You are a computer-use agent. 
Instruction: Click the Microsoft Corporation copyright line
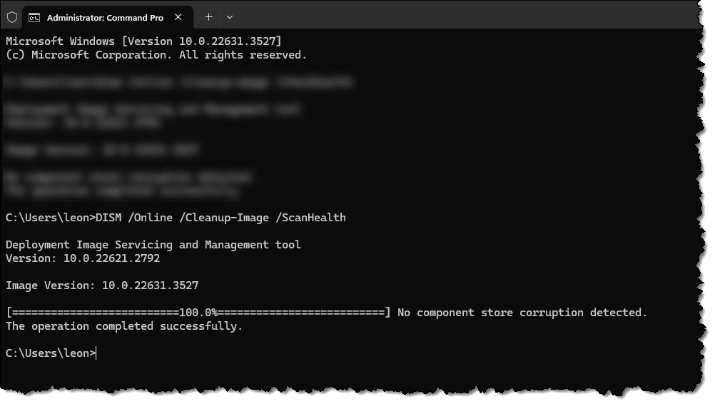coord(156,54)
